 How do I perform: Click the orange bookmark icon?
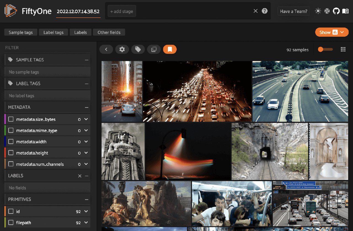pos(170,49)
